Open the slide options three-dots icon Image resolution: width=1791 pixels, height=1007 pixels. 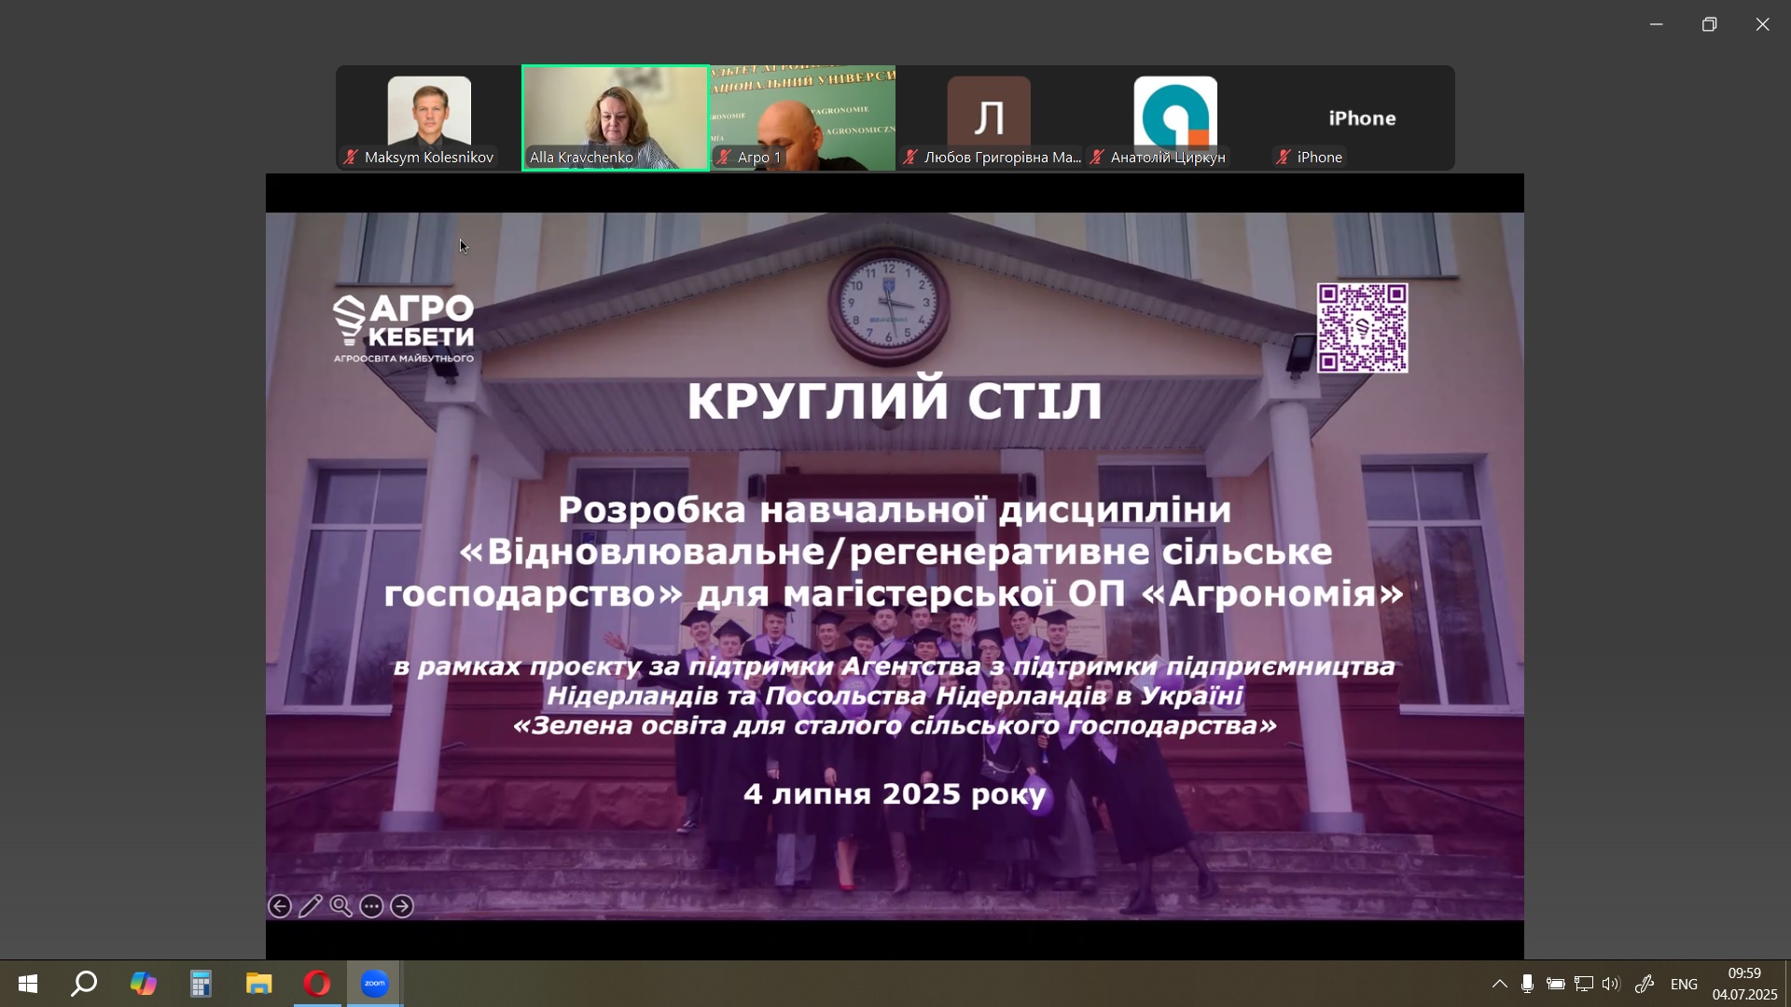pyautogui.click(x=371, y=906)
